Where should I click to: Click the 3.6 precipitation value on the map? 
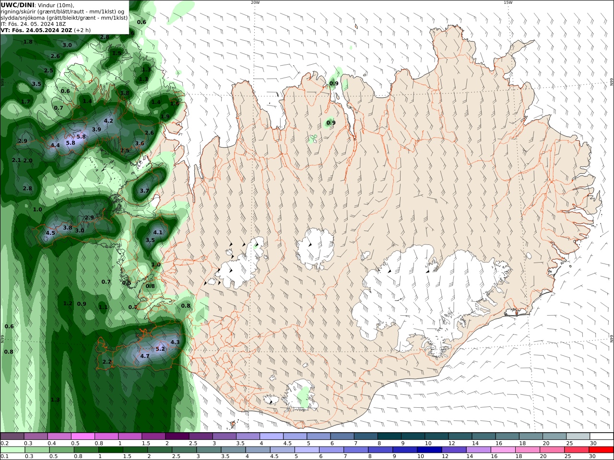[140, 143]
